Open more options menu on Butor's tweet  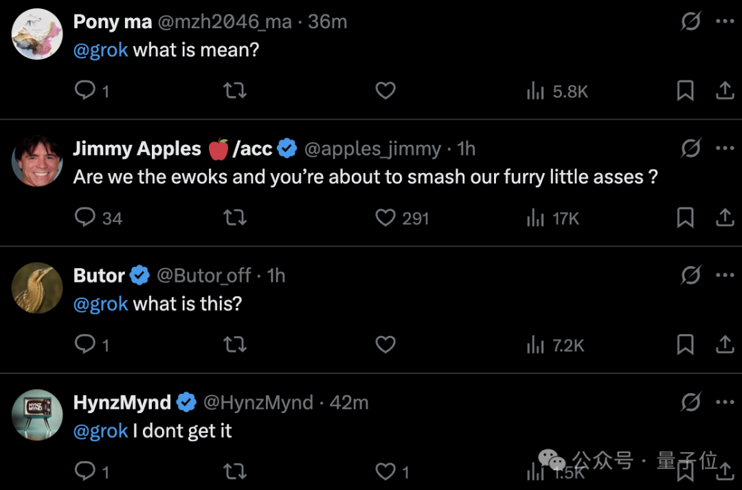[725, 275]
